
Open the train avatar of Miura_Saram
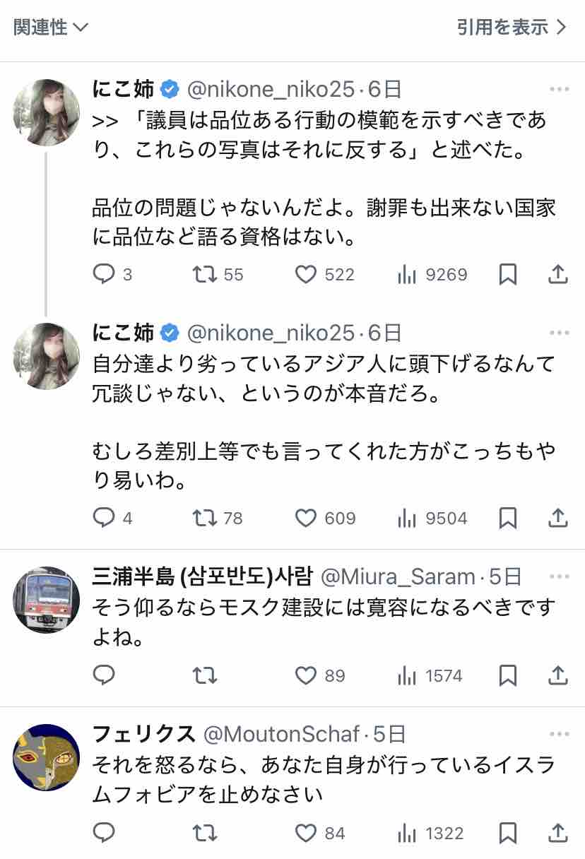point(47,600)
